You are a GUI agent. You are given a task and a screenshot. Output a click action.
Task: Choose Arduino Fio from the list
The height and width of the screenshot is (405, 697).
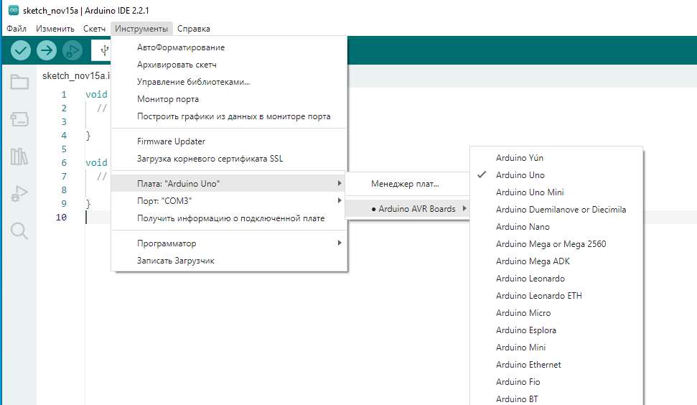556,382
